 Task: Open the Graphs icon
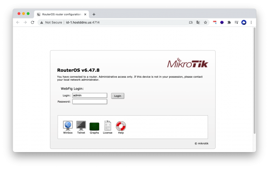(94, 126)
